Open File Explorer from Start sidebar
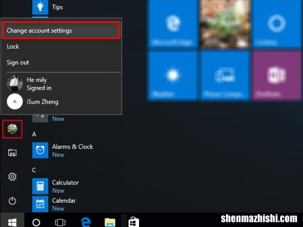The width and height of the screenshot is (303, 227). tap(12, 153)
